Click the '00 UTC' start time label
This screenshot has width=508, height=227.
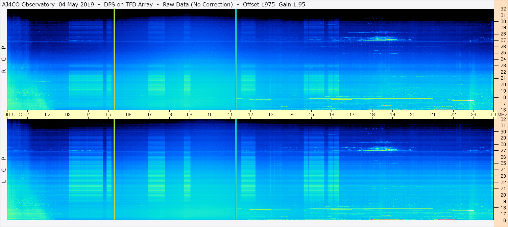[13, 115]
